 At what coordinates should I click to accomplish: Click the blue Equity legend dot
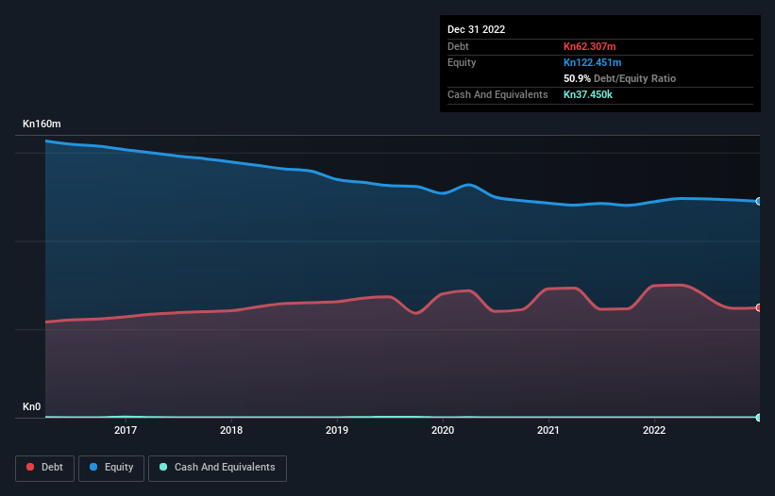point(93,467)
